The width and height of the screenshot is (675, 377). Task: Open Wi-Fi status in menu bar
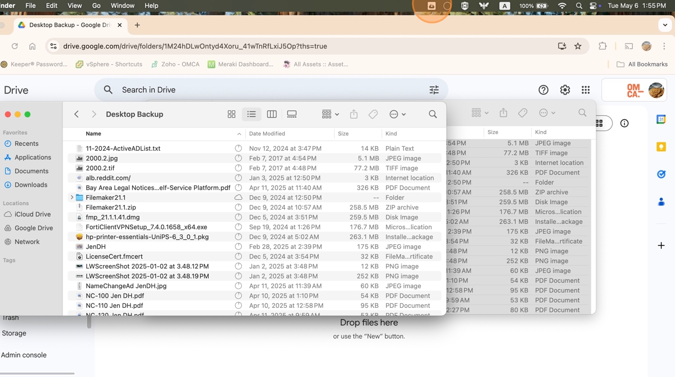pyautogui.click(x=562, y=6)
